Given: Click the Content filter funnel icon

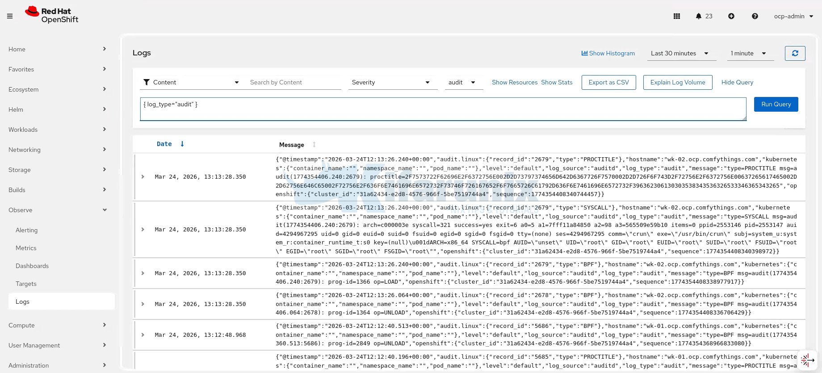Looking at the screenshot, I should [x=147, y=82].
